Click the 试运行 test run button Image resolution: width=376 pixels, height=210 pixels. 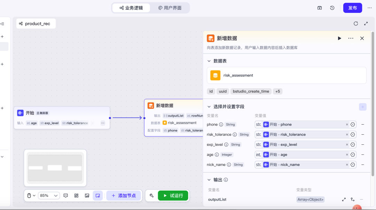[173, 196]
